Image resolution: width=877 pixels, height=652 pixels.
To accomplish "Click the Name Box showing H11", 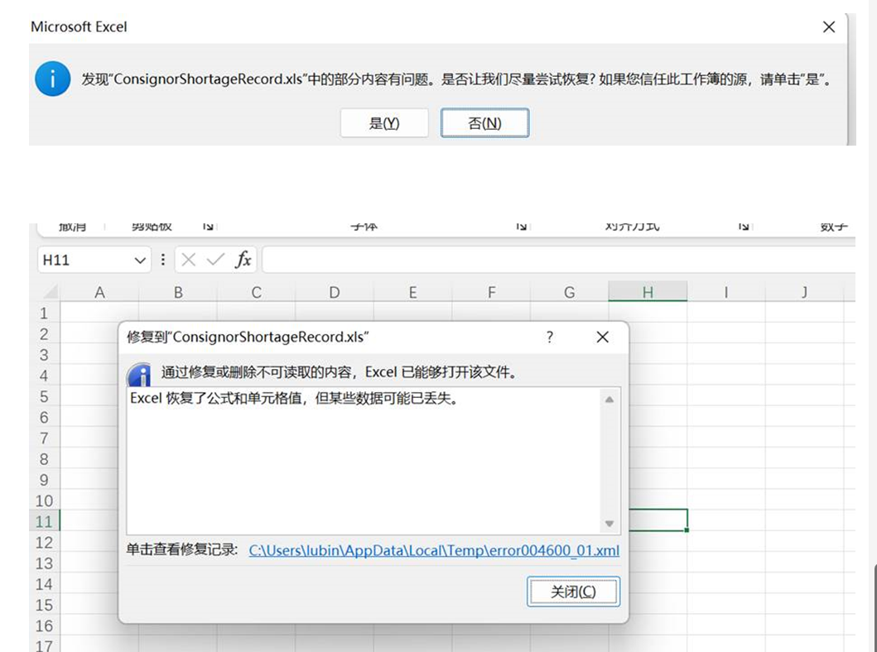I will click(83, 260).
